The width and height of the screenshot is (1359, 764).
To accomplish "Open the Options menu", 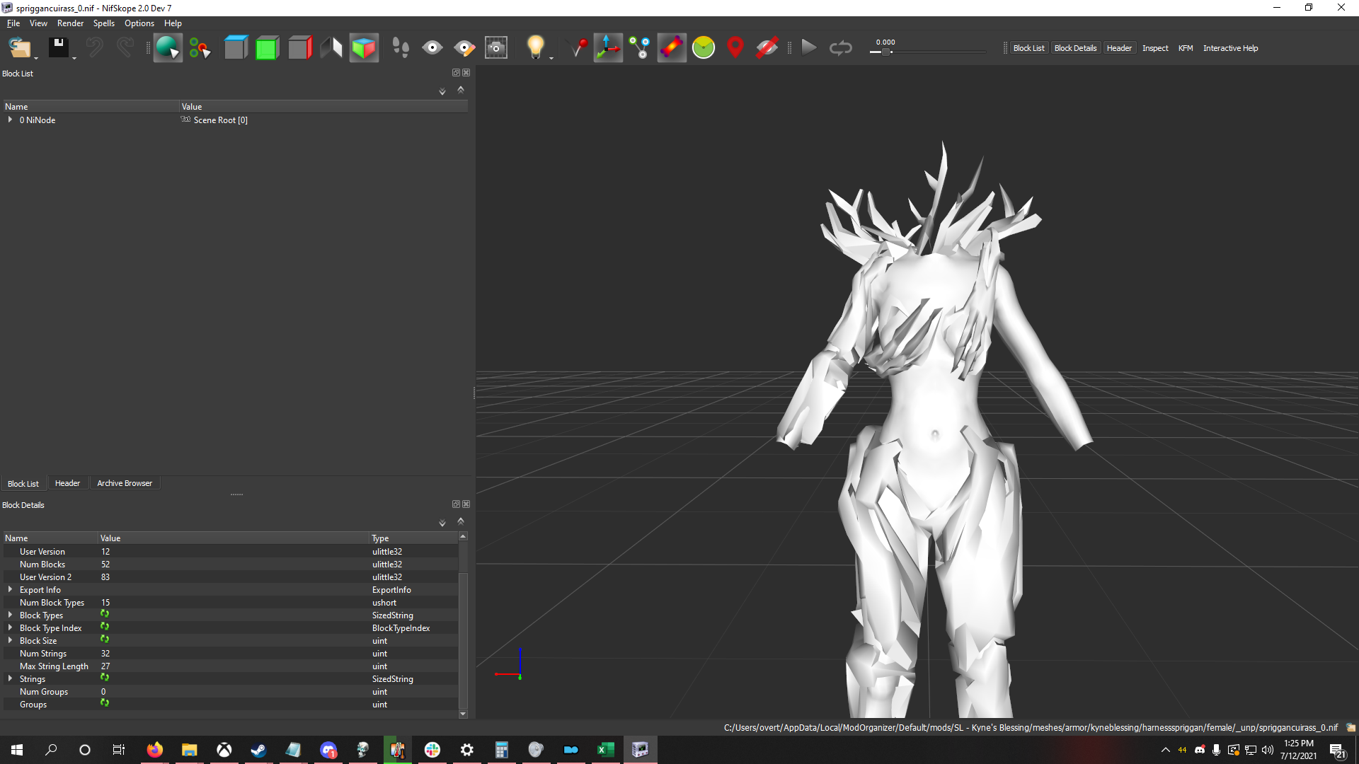I will click(139, 23).
